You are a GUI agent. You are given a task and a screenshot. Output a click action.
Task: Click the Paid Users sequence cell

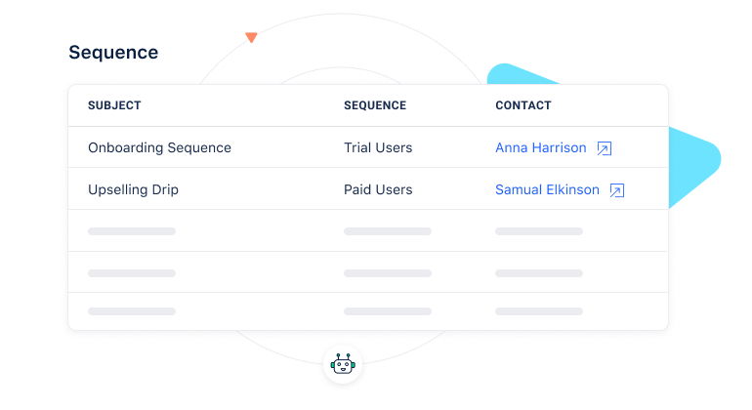click(x=378, y=190)
